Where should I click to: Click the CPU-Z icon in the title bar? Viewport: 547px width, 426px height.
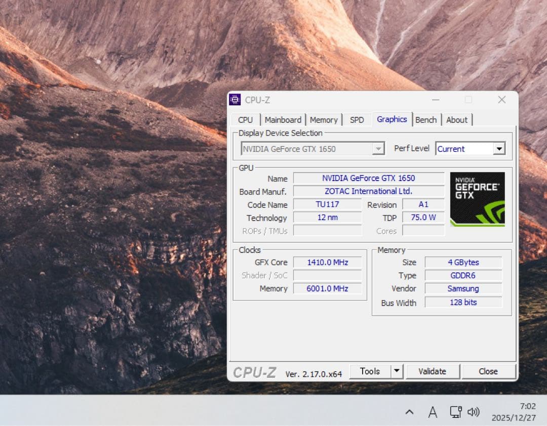[x=235, y=100]
